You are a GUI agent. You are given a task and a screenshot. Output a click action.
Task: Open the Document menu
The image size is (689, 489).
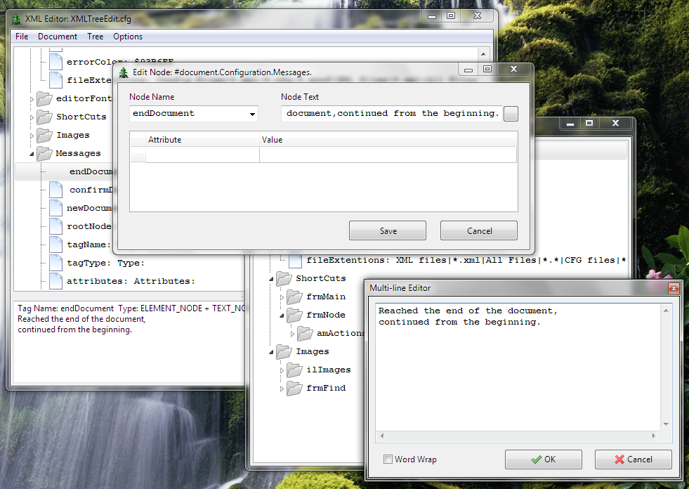(58, 37)
